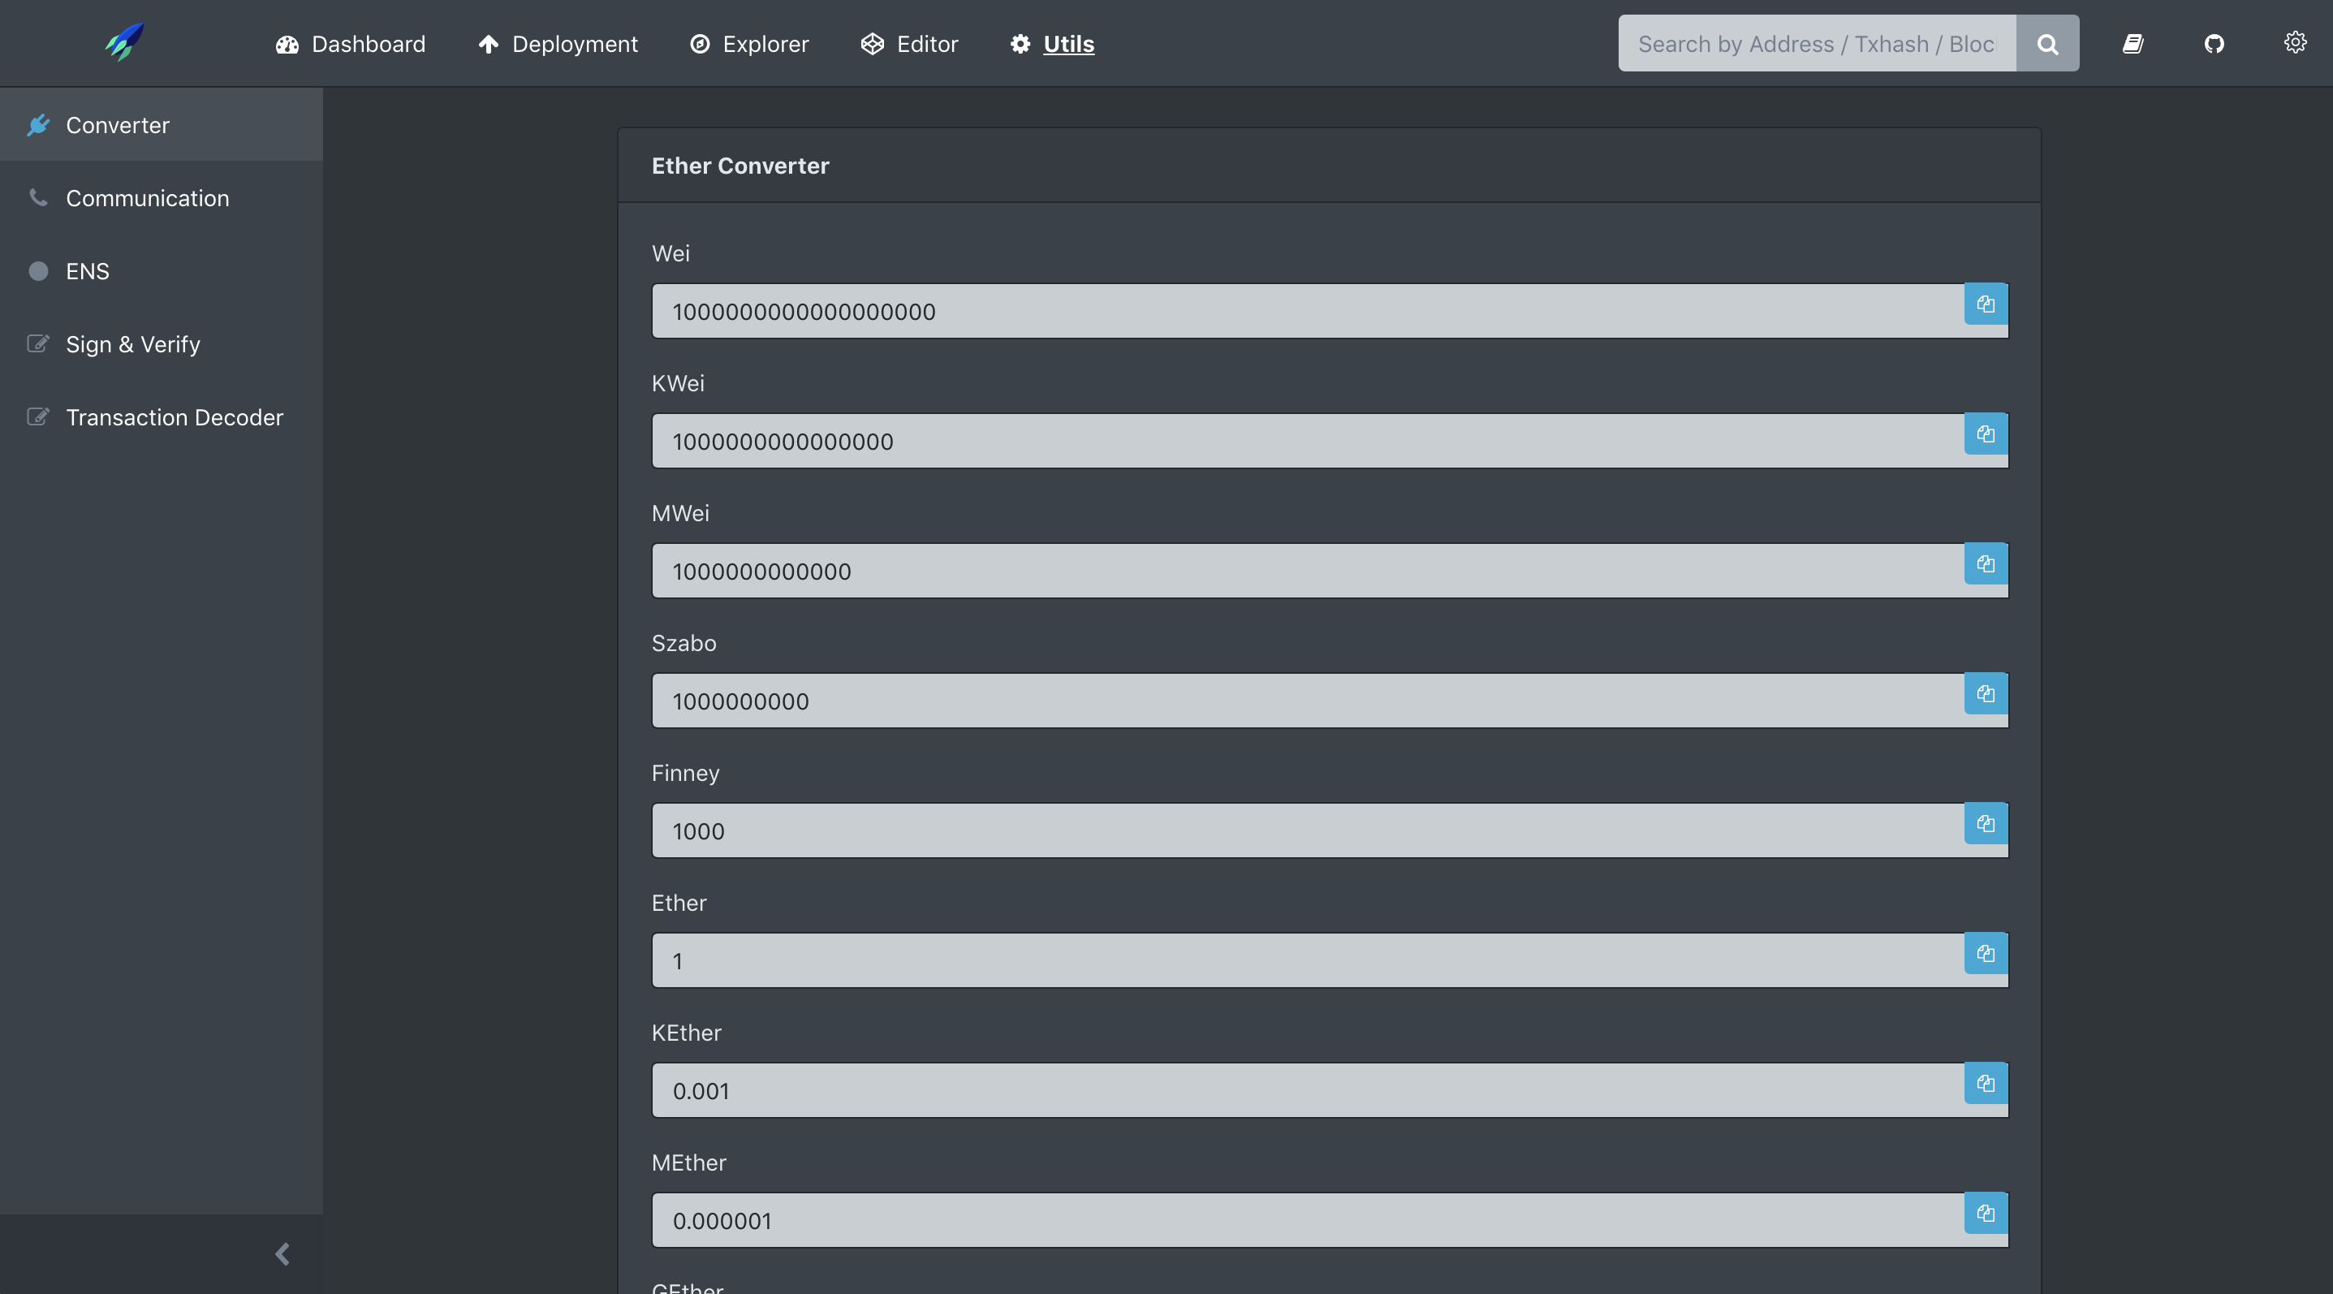The image size is (2333, 1294).
Task: Copy the Wei value
Action: [1986, 304]
